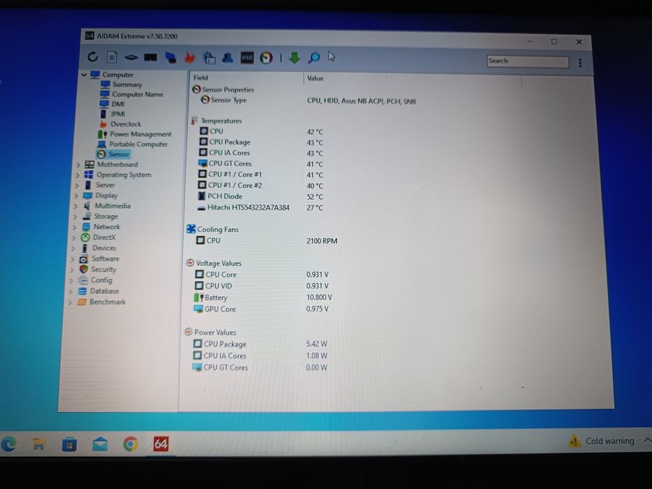Select Security in the tree

(x=98, y=270)
